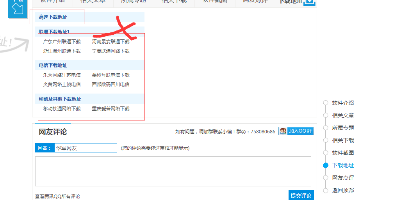Go to 相关下载 in side navigation
Viewport: 394px width, 200px height.
[343, 140]
